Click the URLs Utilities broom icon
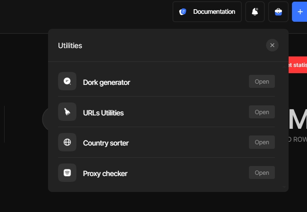Viewport: 307px width, 212px height. coord(67,112)
